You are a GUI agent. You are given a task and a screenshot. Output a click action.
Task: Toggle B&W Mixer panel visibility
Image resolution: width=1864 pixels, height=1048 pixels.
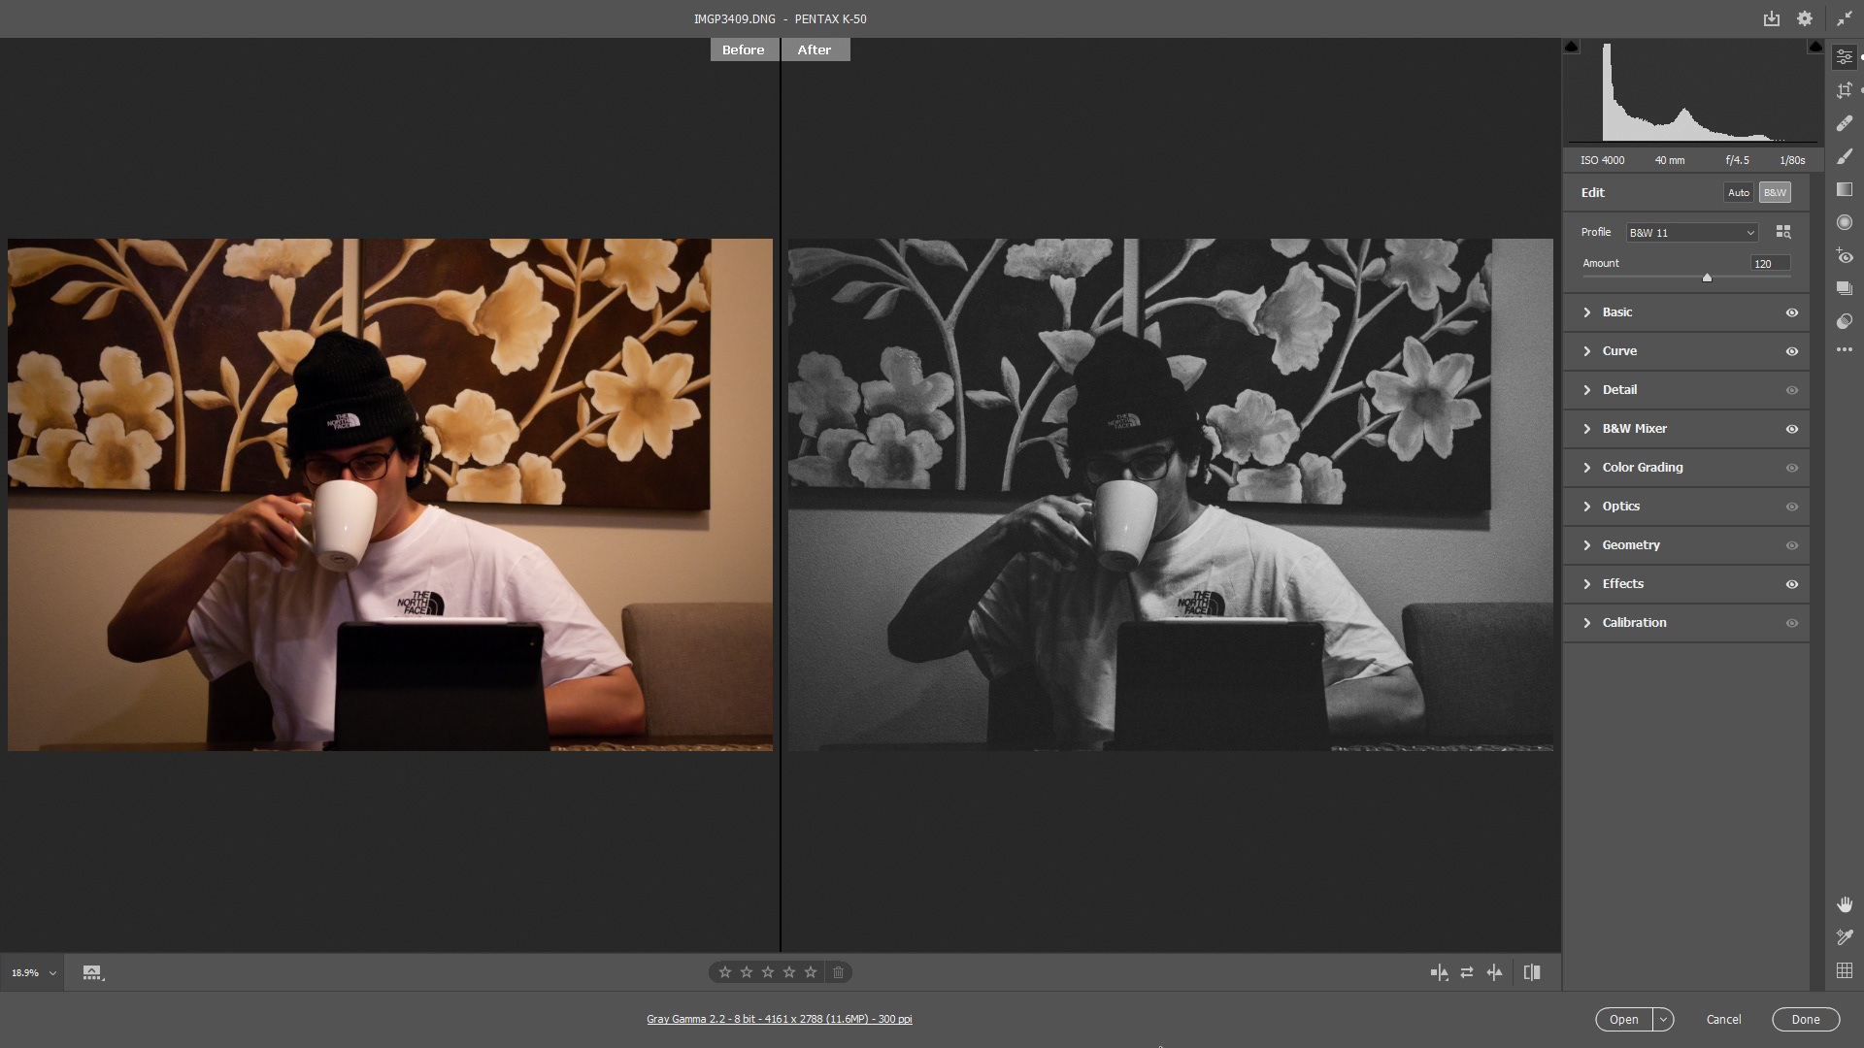(x=1791, y=429)
